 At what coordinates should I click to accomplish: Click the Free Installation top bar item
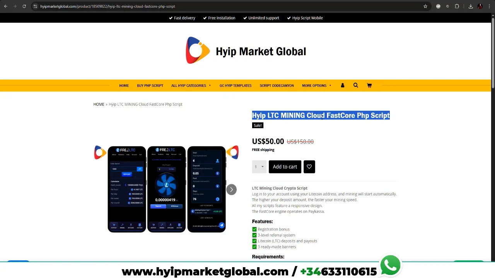[219, 18]
